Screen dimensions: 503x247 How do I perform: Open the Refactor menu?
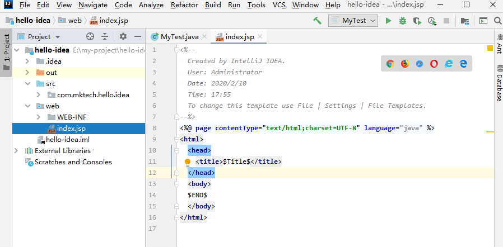[184, 5]
